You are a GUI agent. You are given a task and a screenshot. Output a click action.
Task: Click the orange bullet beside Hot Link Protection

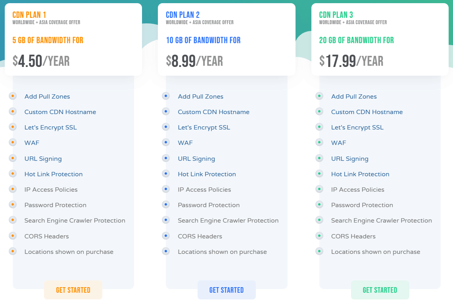12,173
